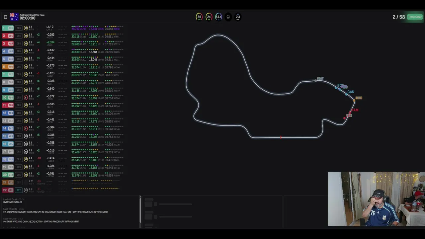This screenshot has width=425, height=239.
Task: Click car 43 under investigation message
Action: [x=55, y=212]
